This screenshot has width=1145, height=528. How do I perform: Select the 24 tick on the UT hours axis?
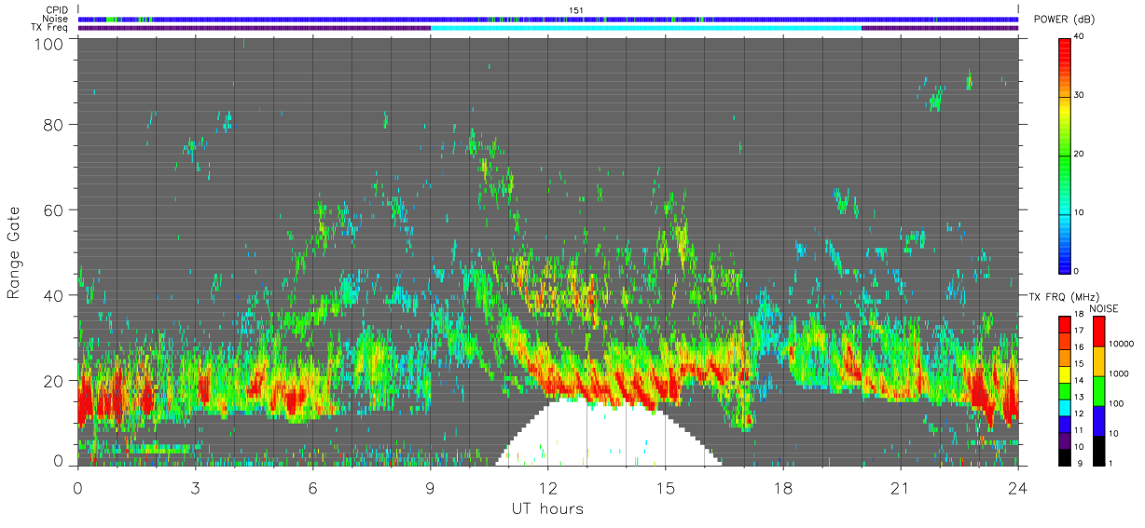(x=1018, y=488)
